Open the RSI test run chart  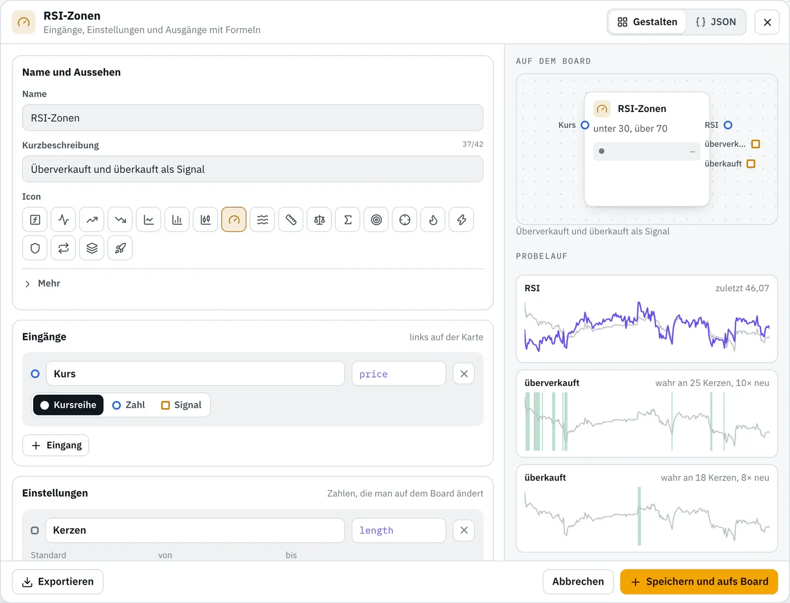coord(647,319)
